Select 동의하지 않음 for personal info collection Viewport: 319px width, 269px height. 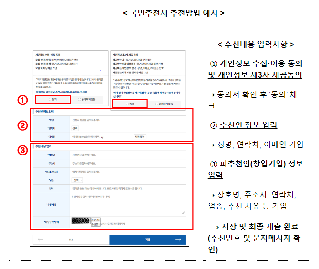click(x=87, y=100)
